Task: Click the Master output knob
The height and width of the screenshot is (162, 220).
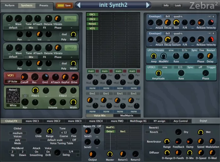Action: click(x=109, y=154)
